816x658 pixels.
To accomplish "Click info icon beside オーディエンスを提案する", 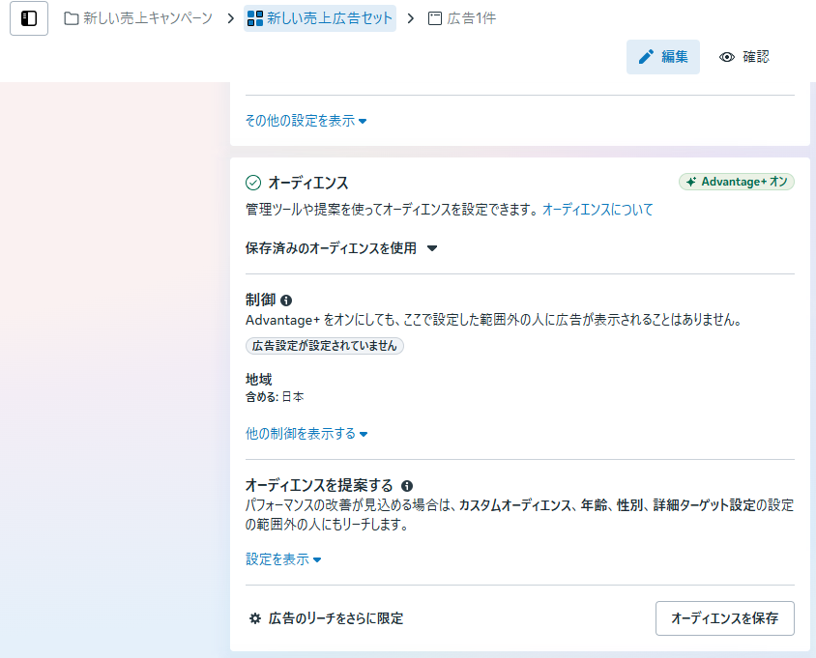I will point(407,485).
